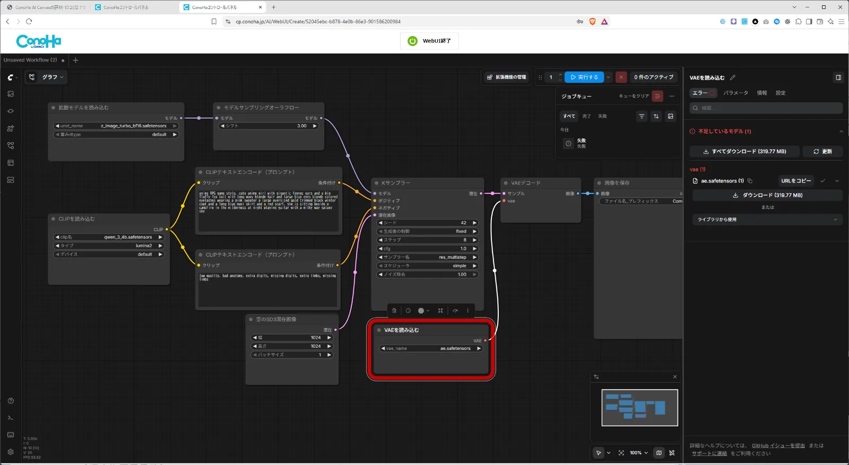This screenshot has height=465, width=849.
Task: Delete selected node with trash icon
Action: click(394, 311)
